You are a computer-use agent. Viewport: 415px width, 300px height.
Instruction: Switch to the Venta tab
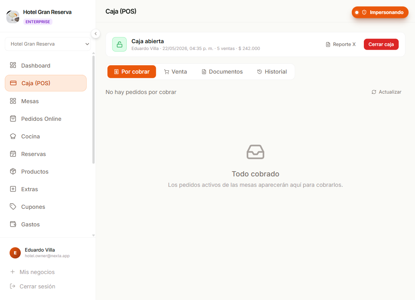point(176,72)
